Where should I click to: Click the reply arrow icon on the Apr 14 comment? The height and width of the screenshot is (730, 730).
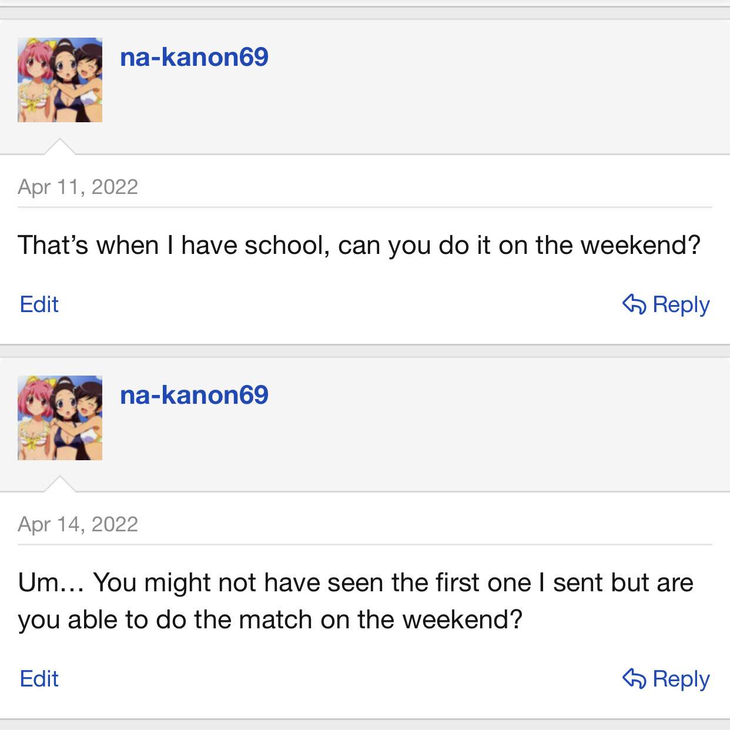pos(634,678)
